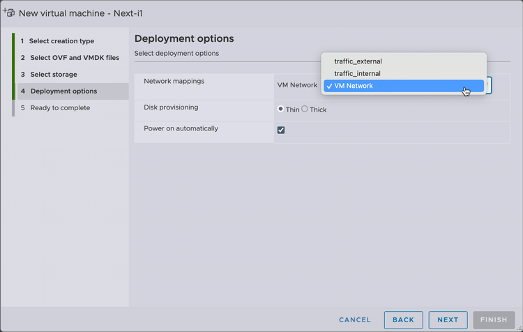
Task: Select Thin disk provisioning
Action: pyautogui.click(x=280, y=110)
